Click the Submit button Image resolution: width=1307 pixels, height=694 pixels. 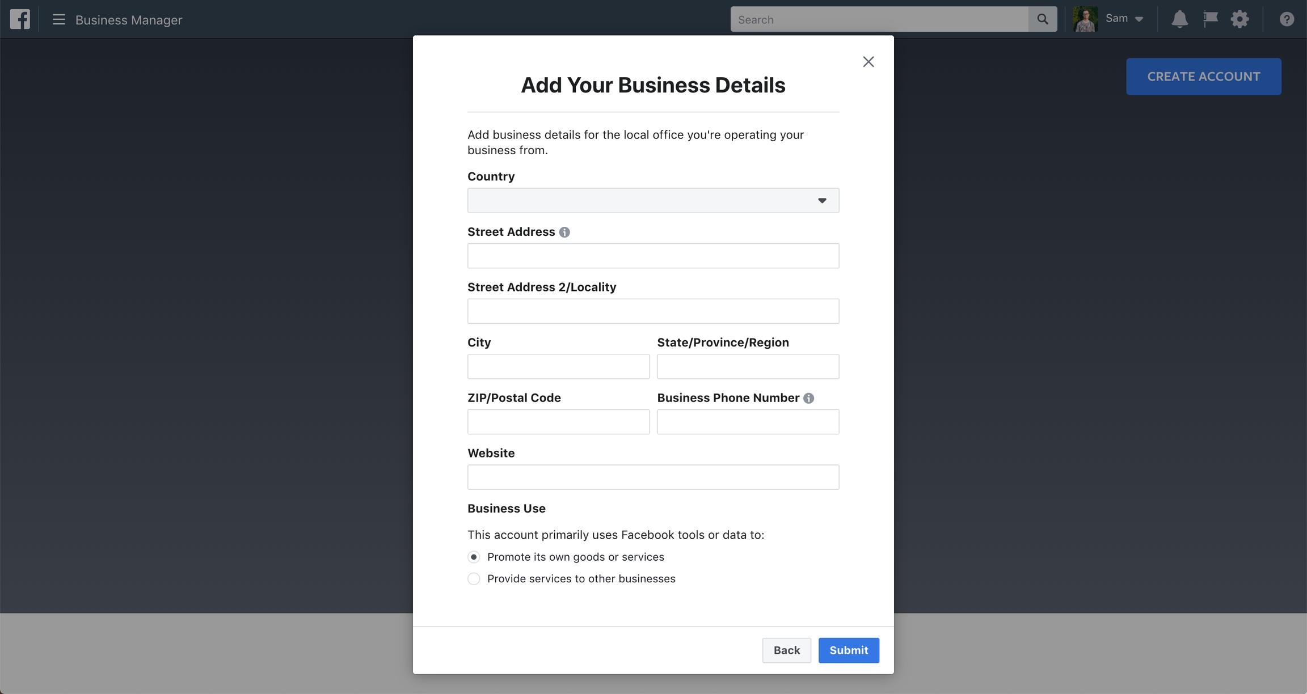pos(849,650)
